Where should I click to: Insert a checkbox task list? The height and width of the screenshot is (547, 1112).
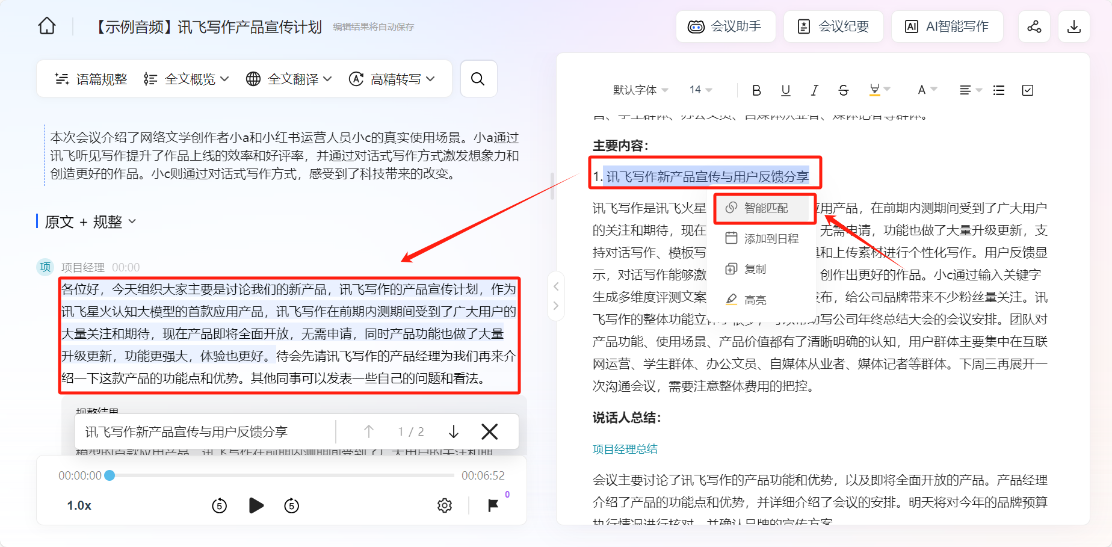1028,90
